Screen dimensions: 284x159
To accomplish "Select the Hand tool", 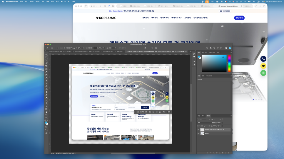I will click(46, 112).
